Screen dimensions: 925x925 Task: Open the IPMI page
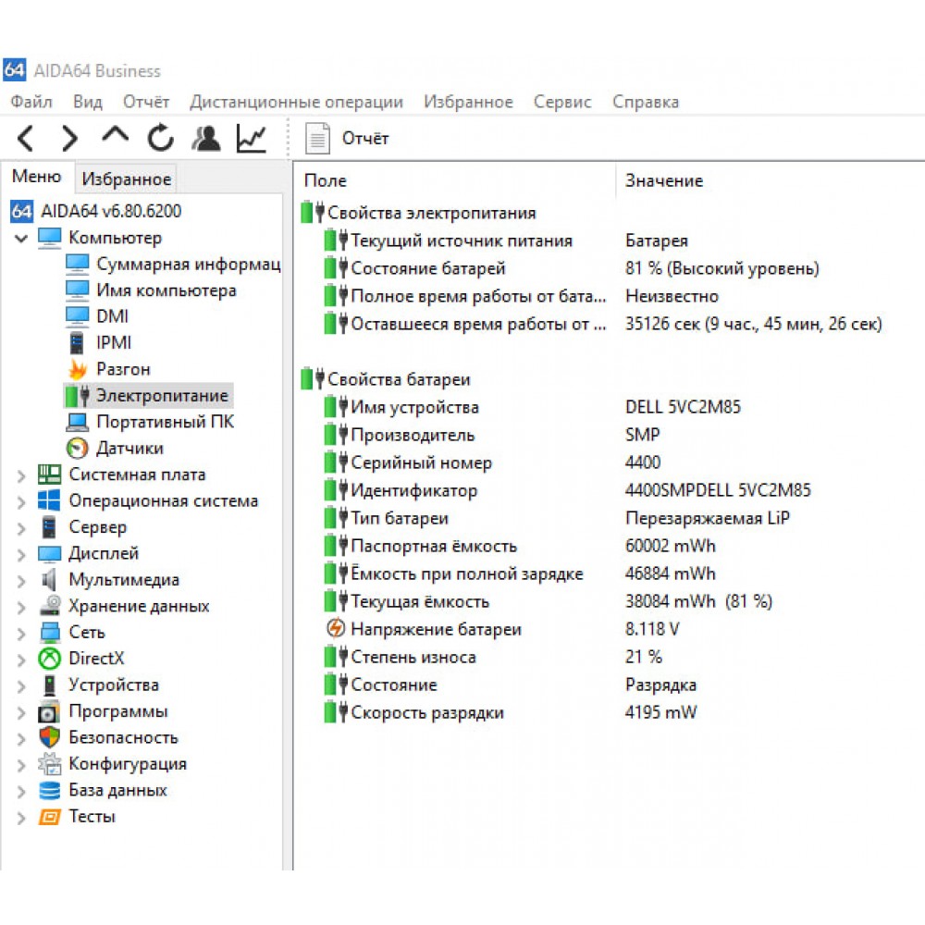tap(99, 343)
